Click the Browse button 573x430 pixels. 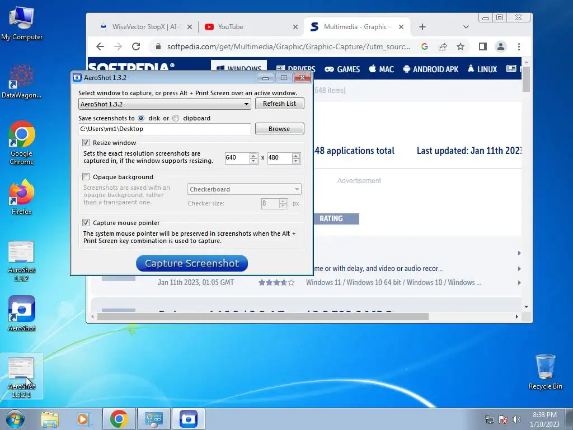(280, 129)
